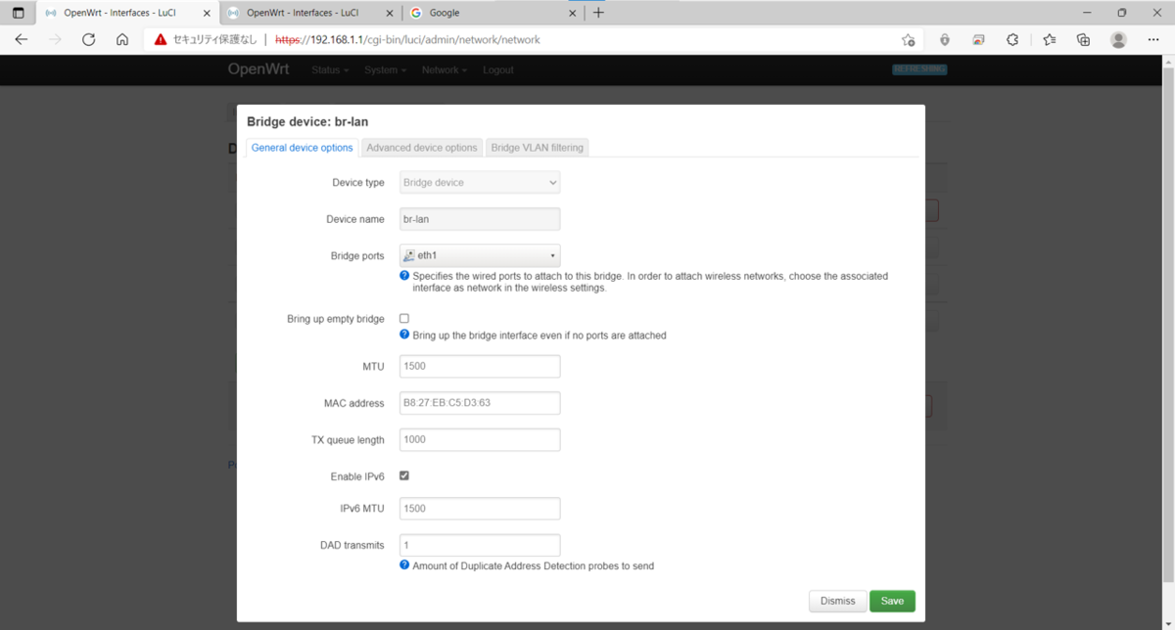Click the shield icon in browser toolbar

pos(944,40)
